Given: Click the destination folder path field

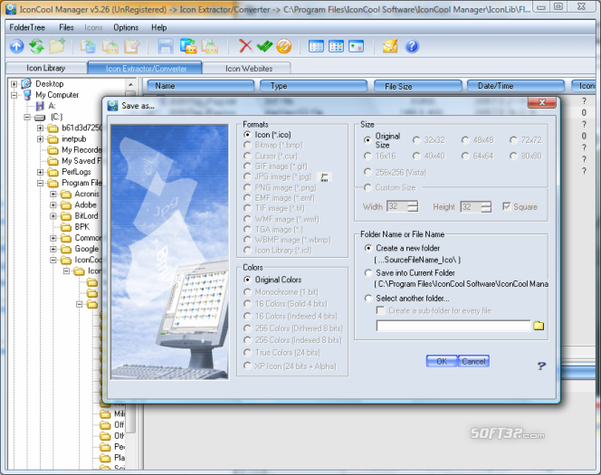Looking at the screenshot, I should click(453, 326).
